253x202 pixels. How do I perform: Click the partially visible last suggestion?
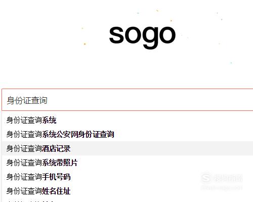128,200
